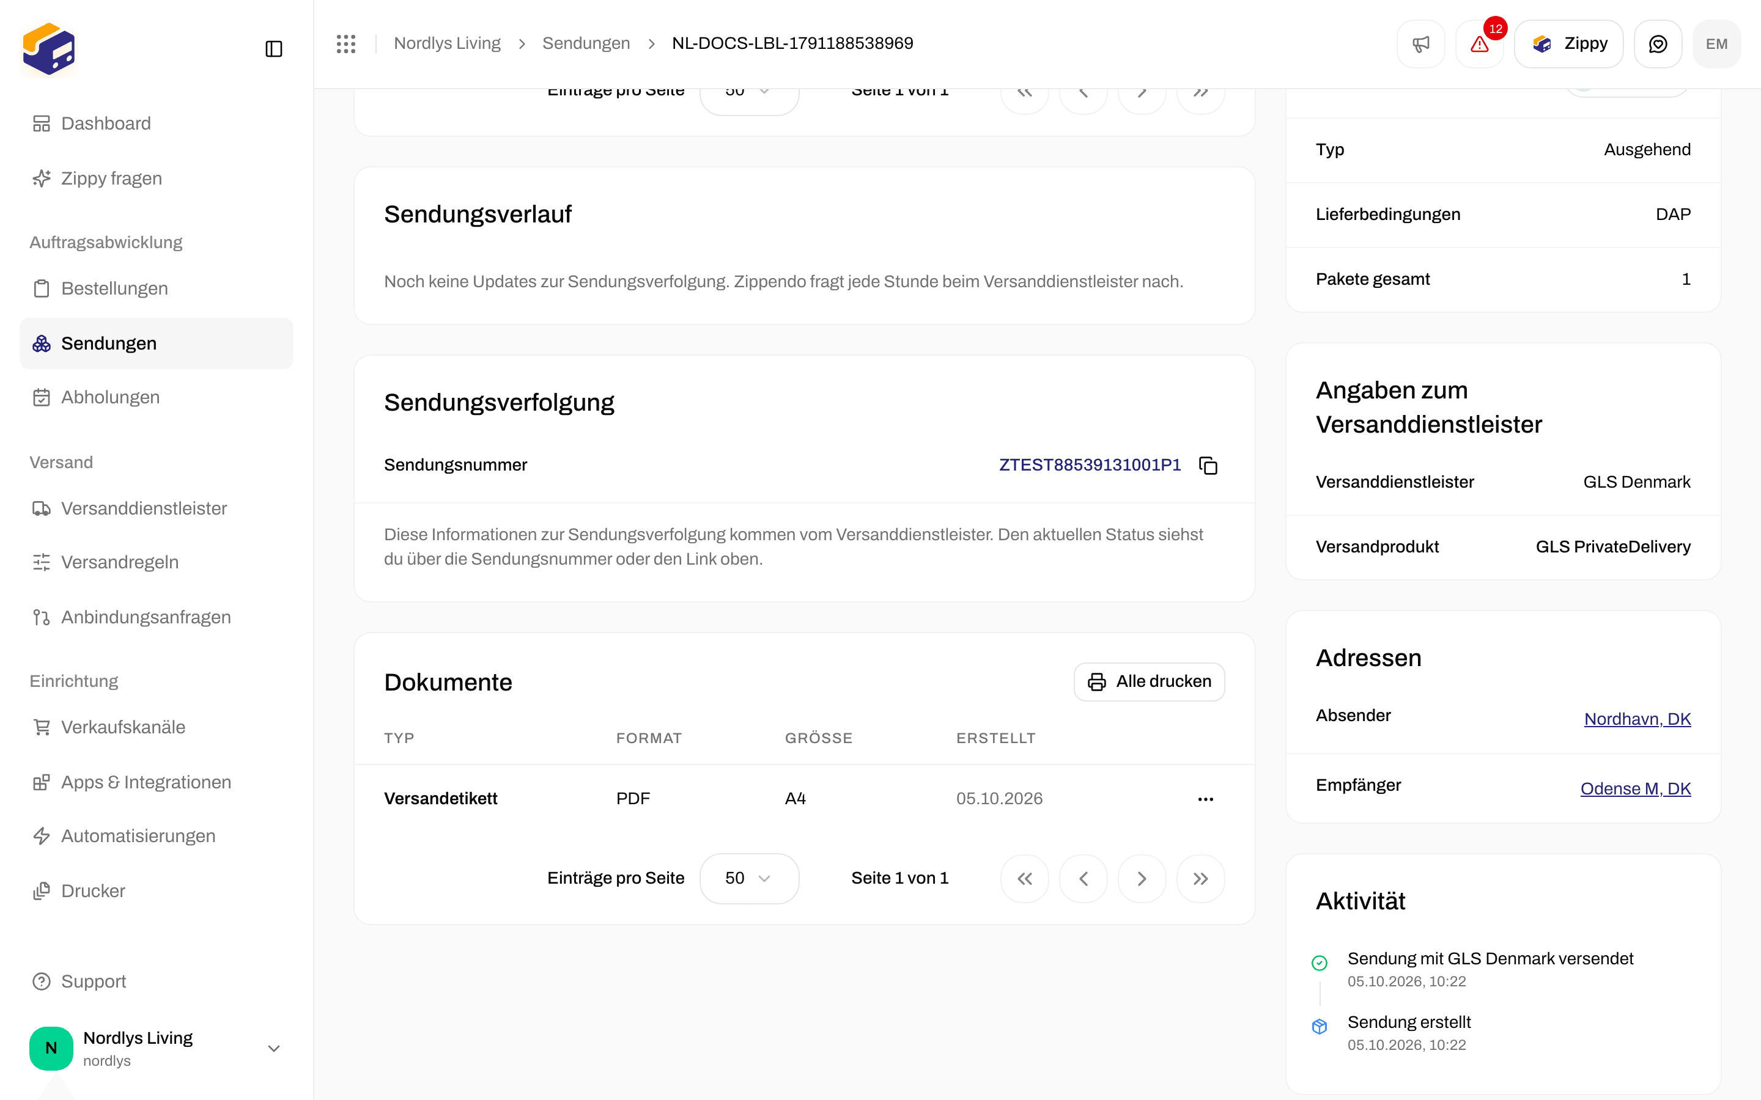Open alerts warning icon with 12 badge
The height and width of the screenshot is (1100, 1761).
click(x=1479, y=43)
